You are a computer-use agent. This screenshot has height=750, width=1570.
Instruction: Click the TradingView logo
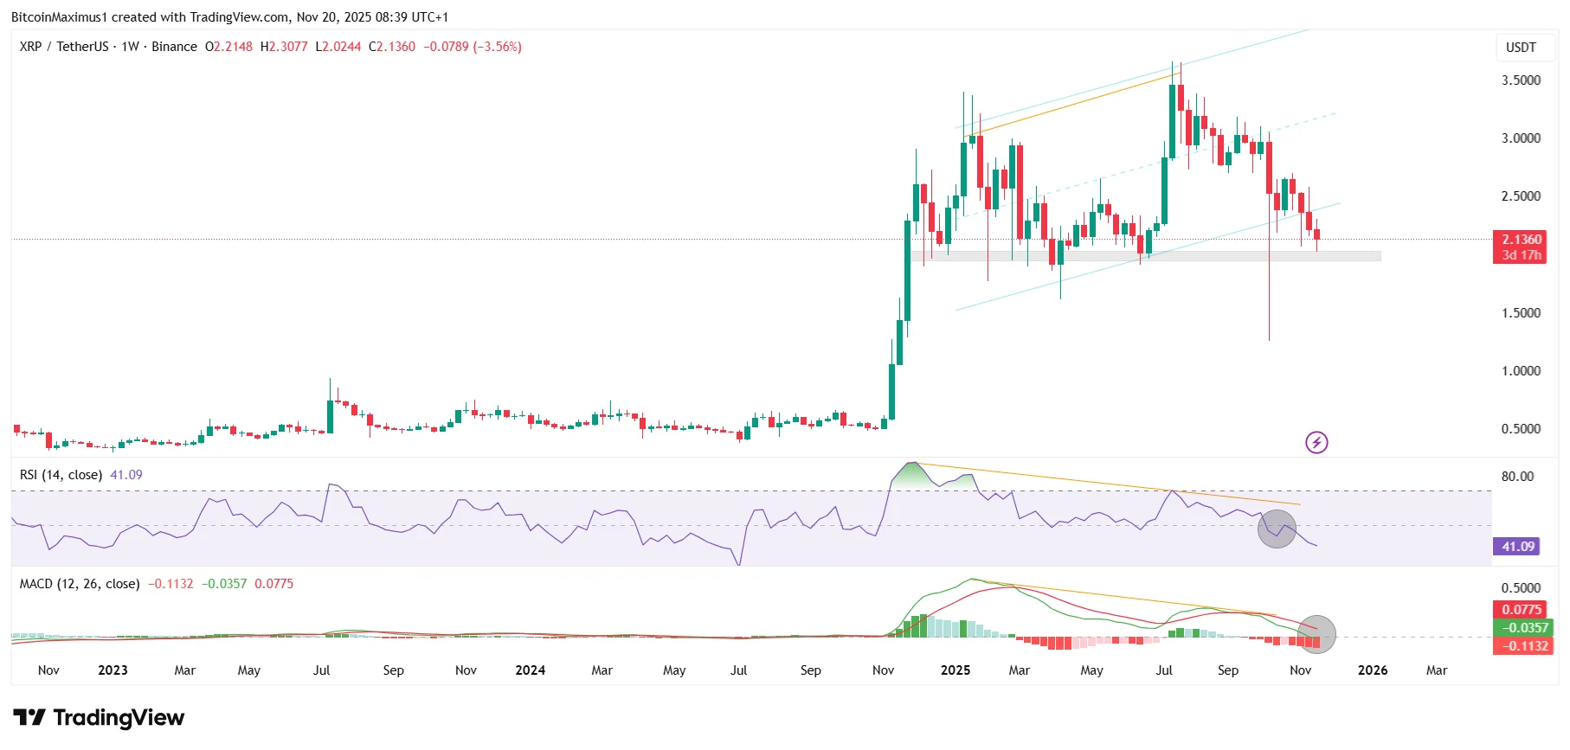[x=99, y=718]
